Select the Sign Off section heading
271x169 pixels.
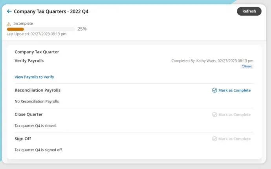click(x=23, y=139)
